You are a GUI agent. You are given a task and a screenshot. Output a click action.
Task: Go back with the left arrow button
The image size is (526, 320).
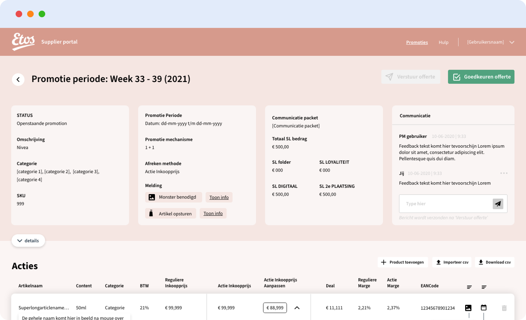coord(18,79)
